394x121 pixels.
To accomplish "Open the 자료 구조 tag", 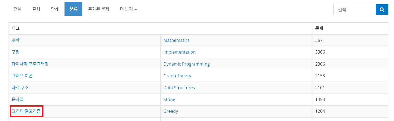I will click(x=20, y=88).
